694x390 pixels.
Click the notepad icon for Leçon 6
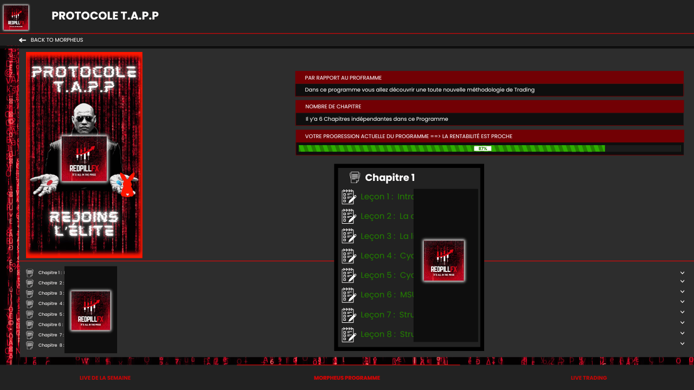(x=349, y=295)
